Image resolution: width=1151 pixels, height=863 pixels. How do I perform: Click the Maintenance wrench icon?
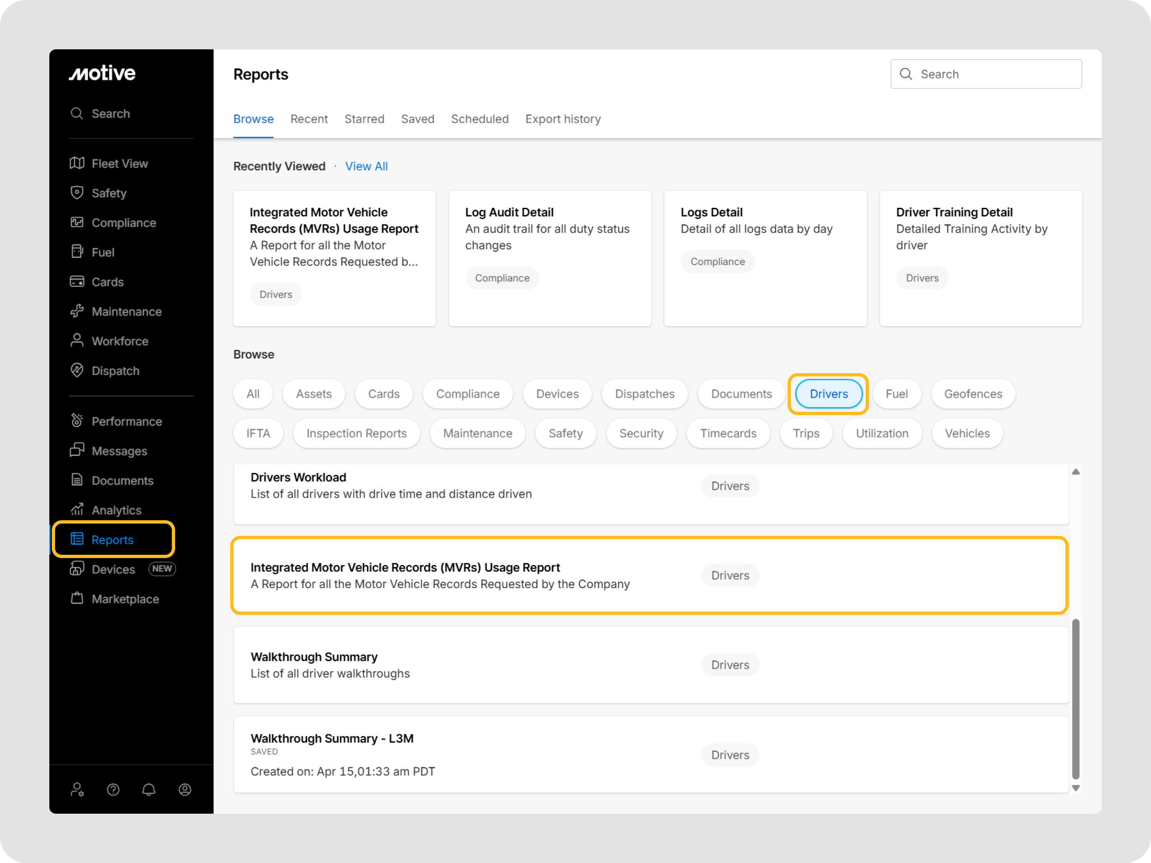click(77, 312)
